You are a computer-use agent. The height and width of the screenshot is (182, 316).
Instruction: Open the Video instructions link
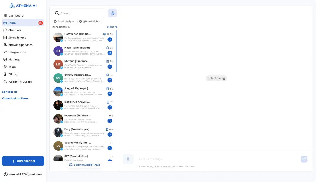click(15, 98)
